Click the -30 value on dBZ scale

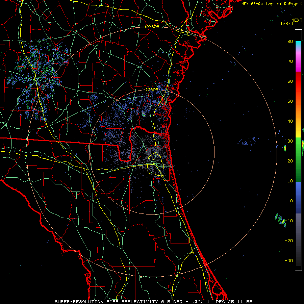[289, 260]
